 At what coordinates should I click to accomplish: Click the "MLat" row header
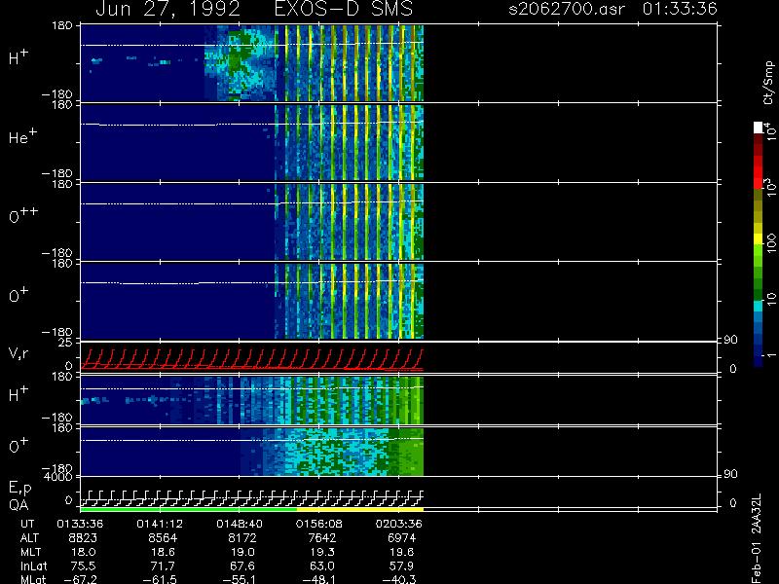coord(33,579)
